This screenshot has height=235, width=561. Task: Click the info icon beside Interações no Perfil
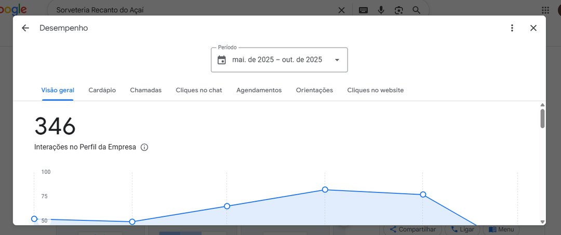(144, 147)
